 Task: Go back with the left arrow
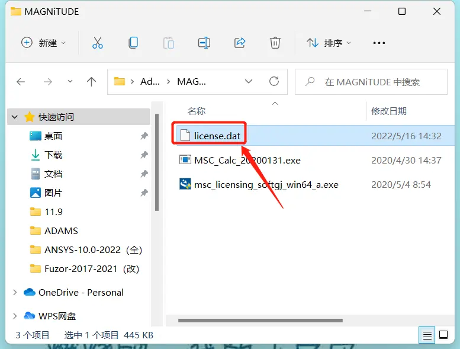[x=21, y=82]
